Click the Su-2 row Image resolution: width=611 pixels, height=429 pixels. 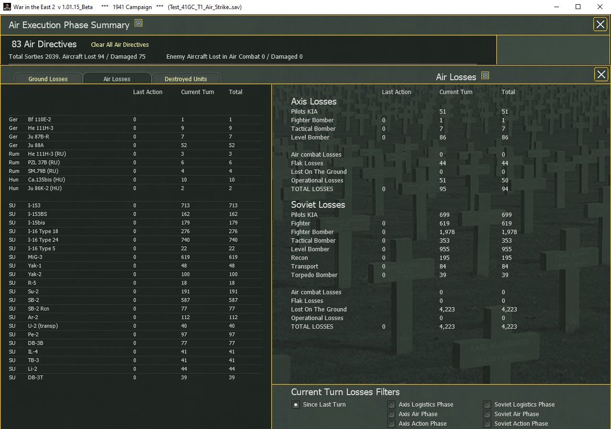(x=135, y=292)
